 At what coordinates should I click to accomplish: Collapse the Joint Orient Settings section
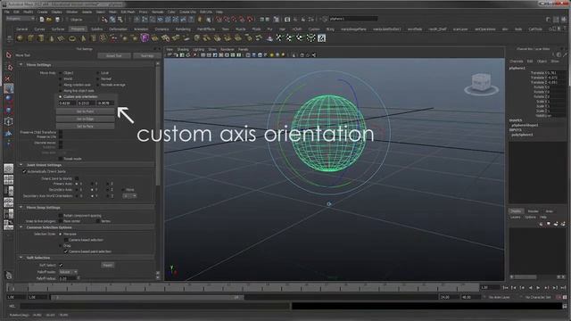coord(21,165)
